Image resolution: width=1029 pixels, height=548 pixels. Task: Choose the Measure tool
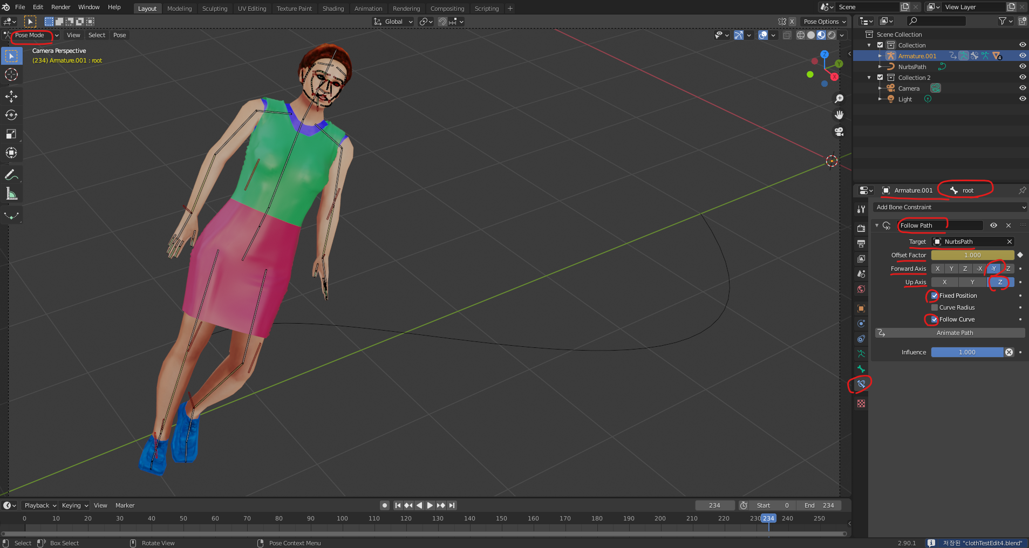[x=11, y=194]
